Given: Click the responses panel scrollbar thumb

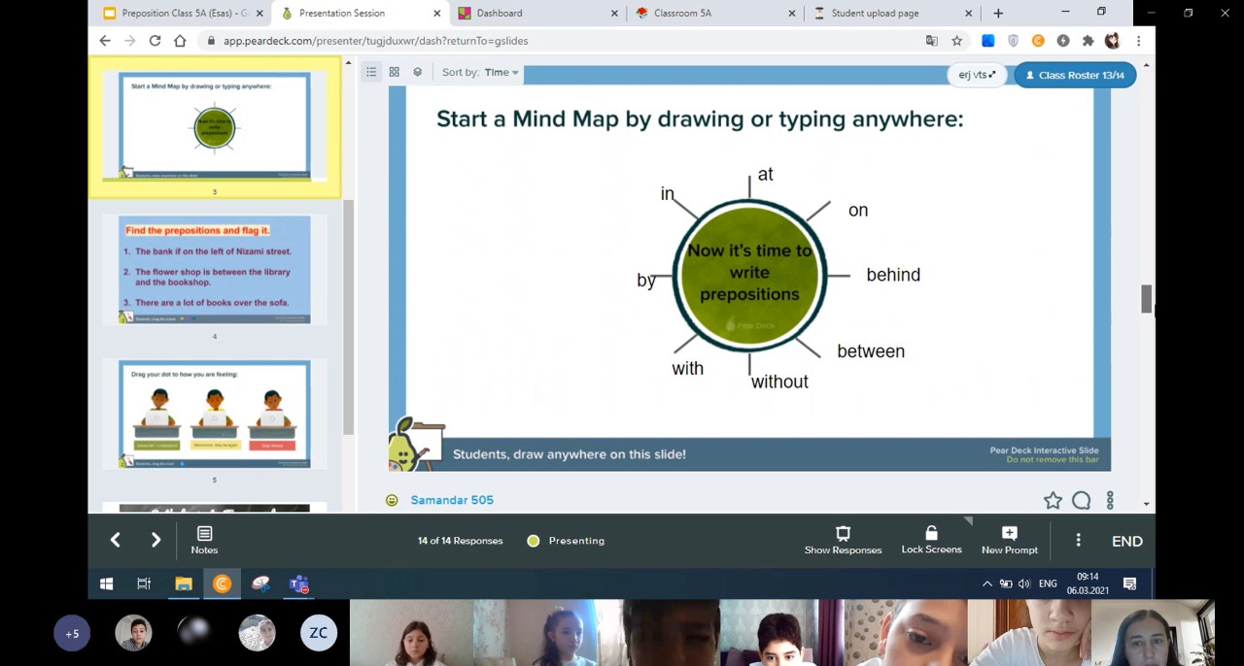Looking at the screenshot, I should click(1147, 300).
